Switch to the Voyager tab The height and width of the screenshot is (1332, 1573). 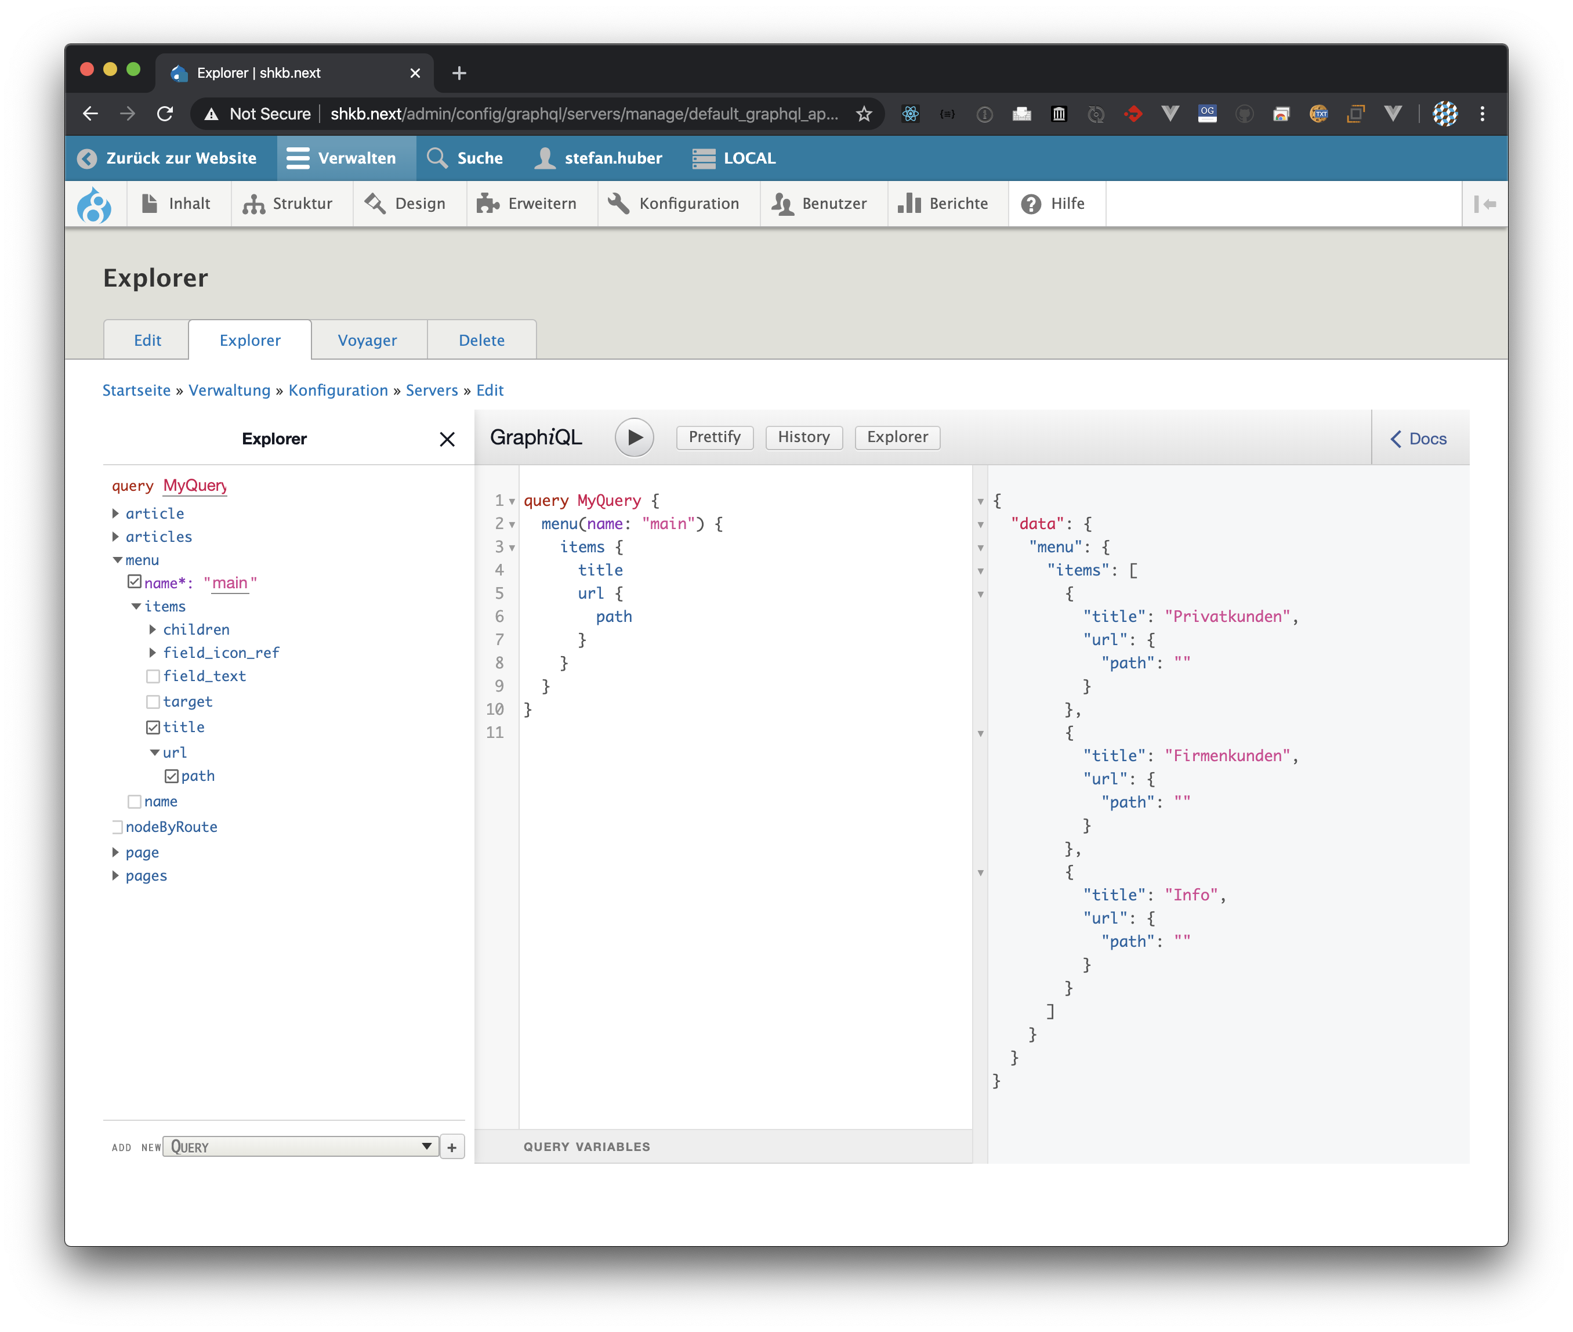tap(368, 341)
